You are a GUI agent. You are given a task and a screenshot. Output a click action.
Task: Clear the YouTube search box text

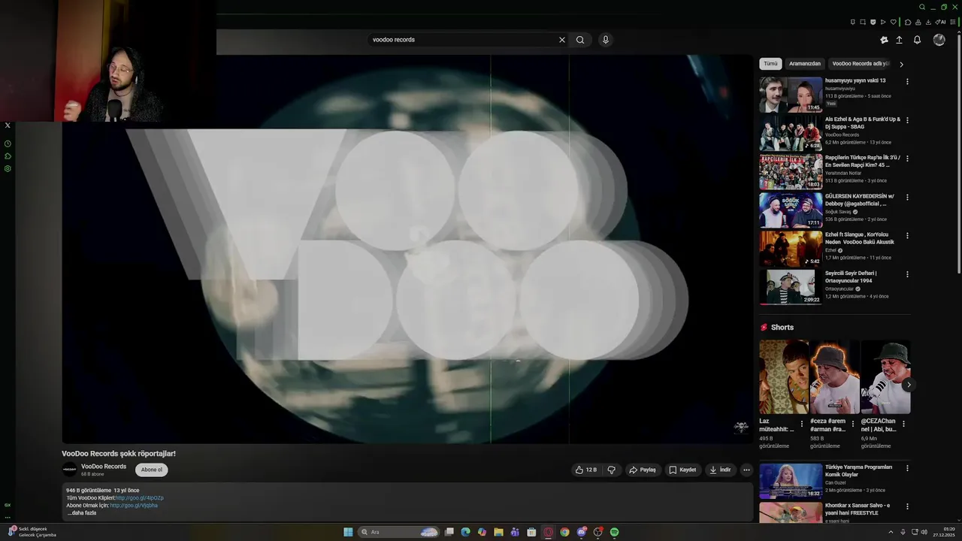coord(561,40)
